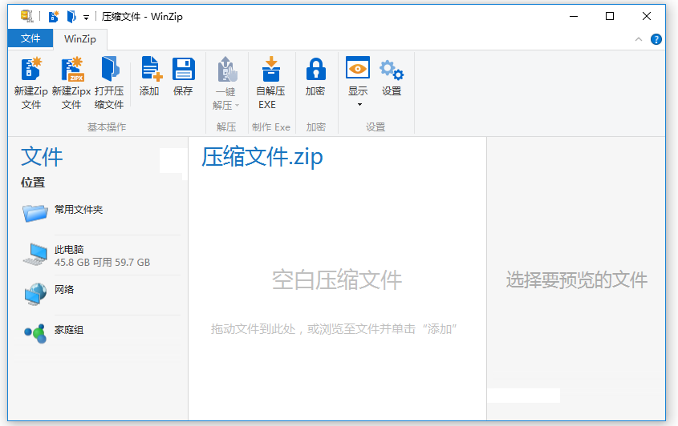Screen dimensions: 678x426
Task: Maximize the WinZip window
Action: 610,16
